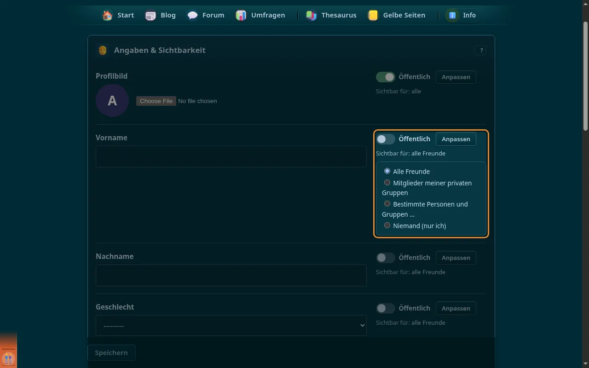This screenshot has height=368, width=589.
Task: Open the Info menu item
Action: tap(461, 15)
